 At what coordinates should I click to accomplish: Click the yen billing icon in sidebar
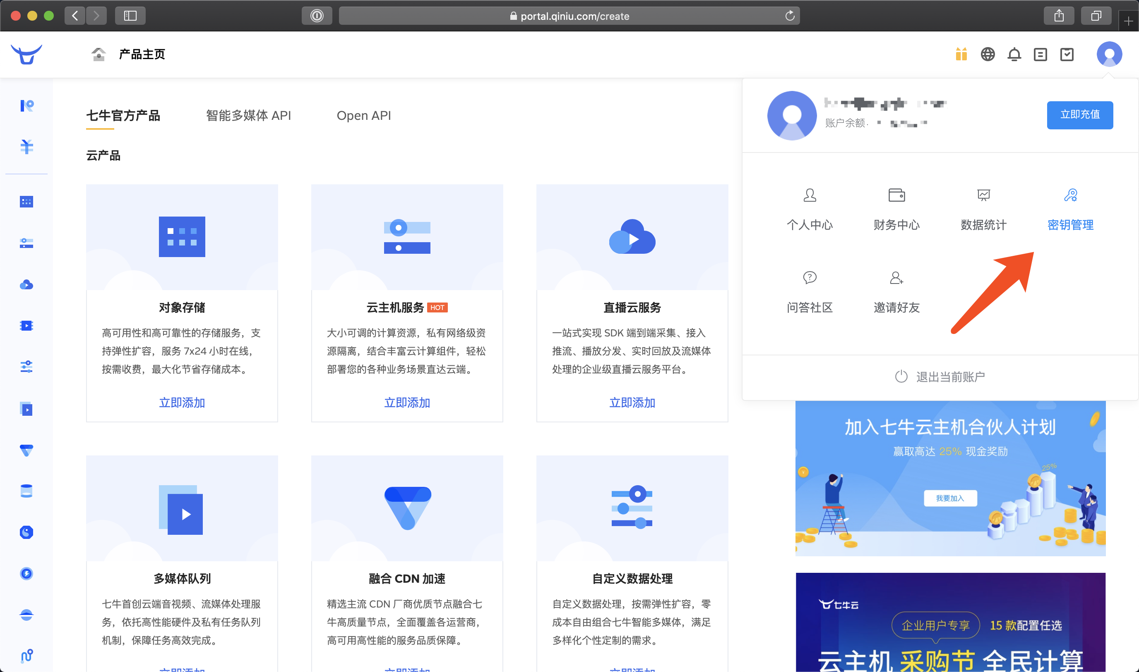click(26, 147)
